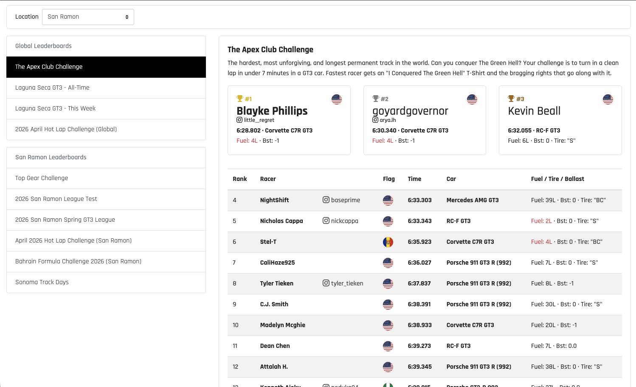Click the trophy icon on the #3 card
The image size is (636, 387).
click(511, 98)
